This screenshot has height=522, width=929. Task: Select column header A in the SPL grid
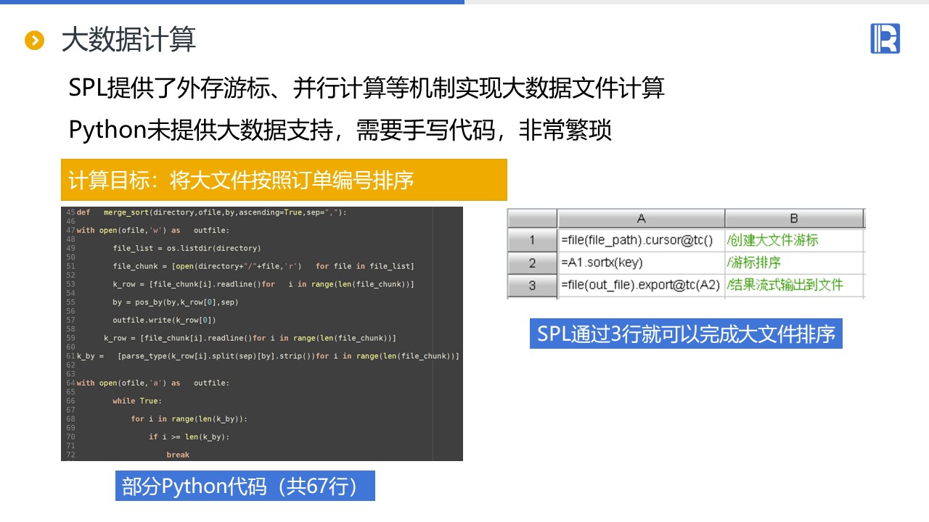coord(641,219)
